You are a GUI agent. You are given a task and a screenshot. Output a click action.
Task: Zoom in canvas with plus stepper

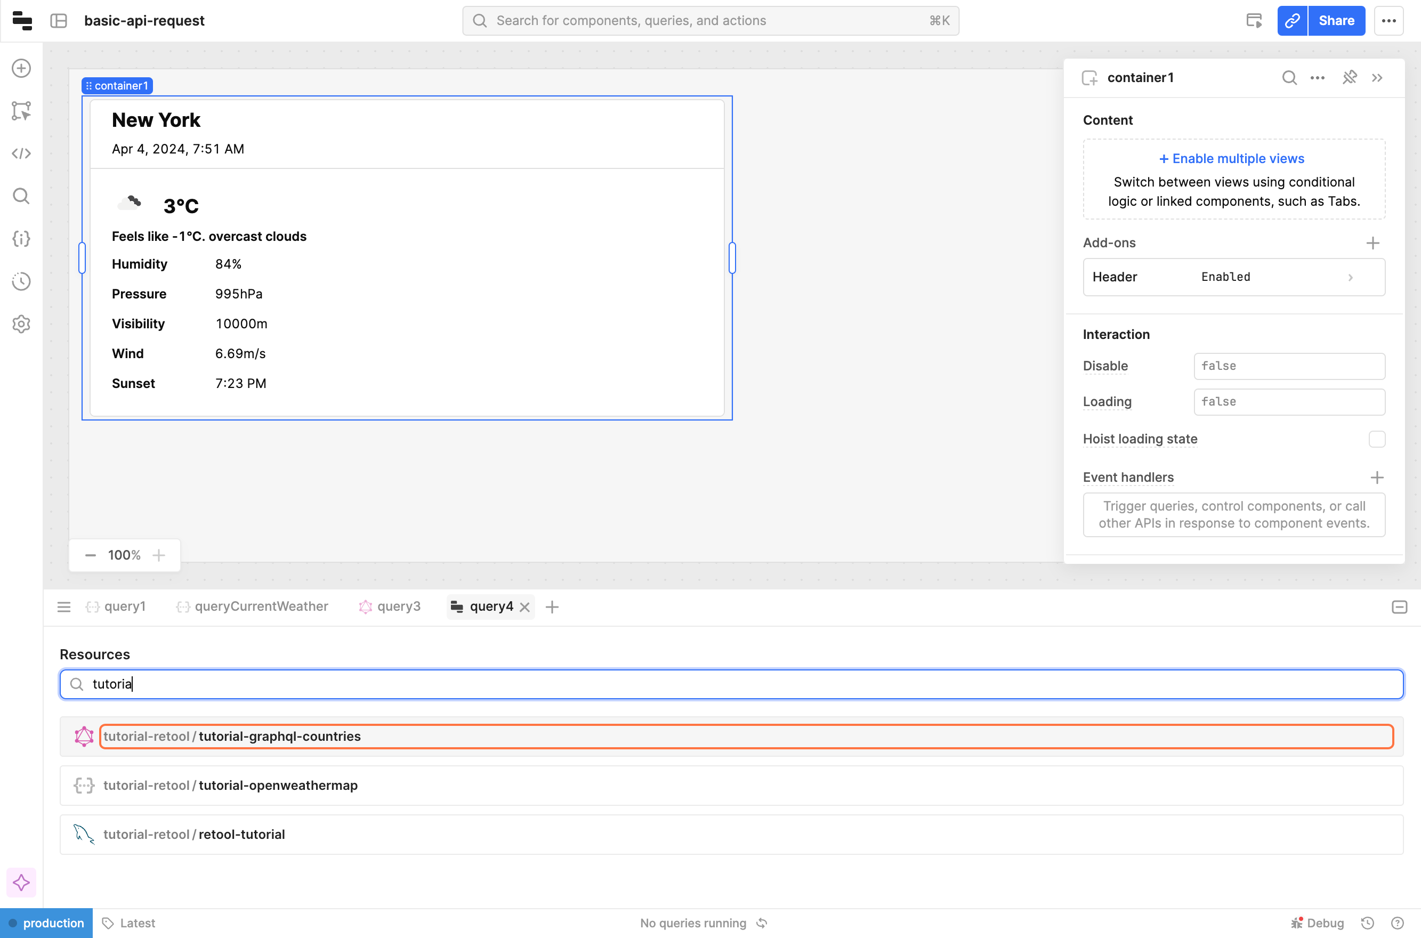coord(159,555)
